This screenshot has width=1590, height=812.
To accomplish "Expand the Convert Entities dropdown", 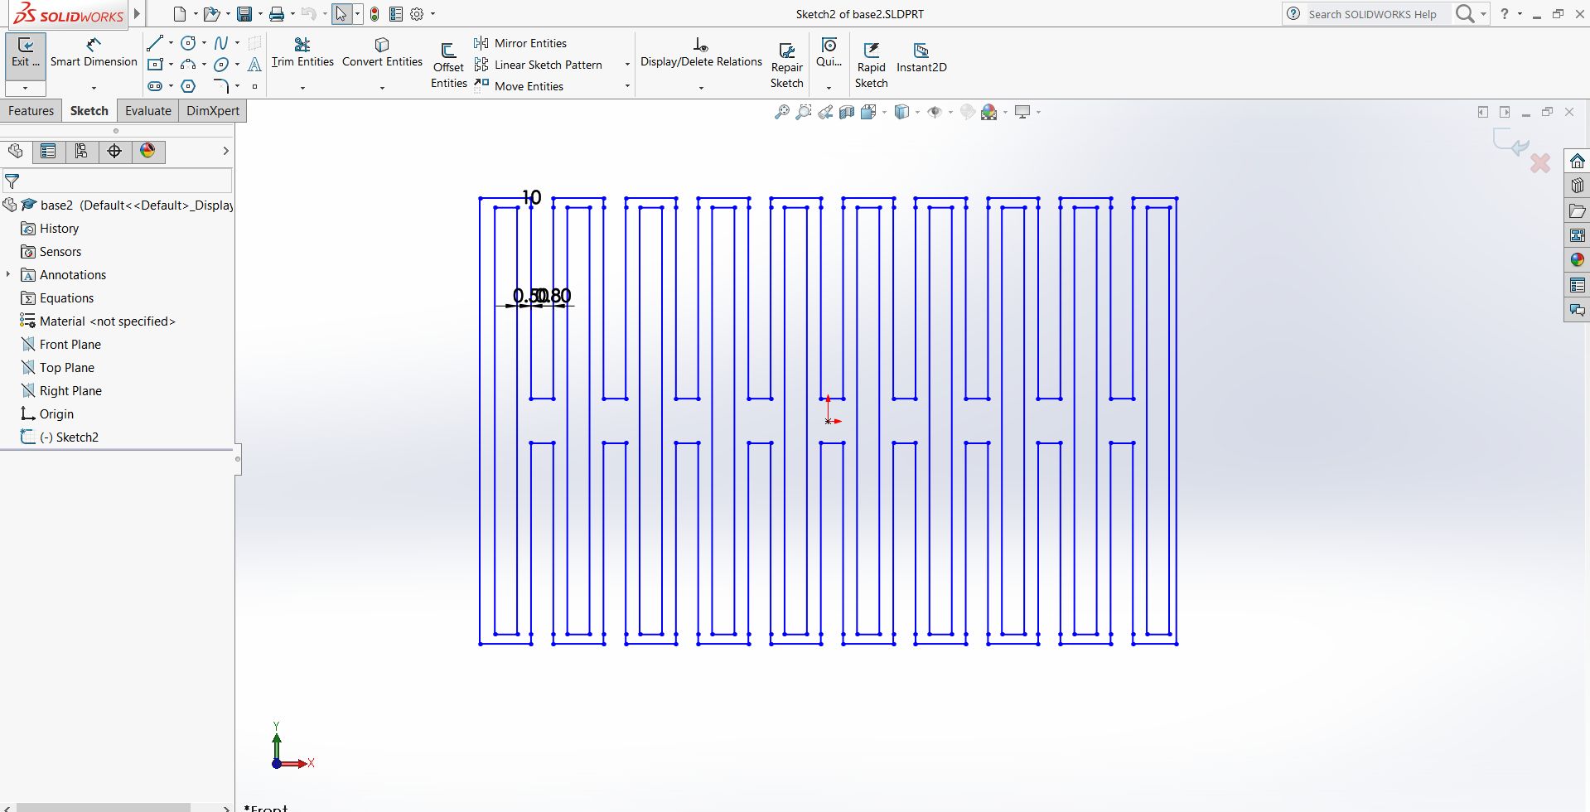I will click(x=382, y=88).
